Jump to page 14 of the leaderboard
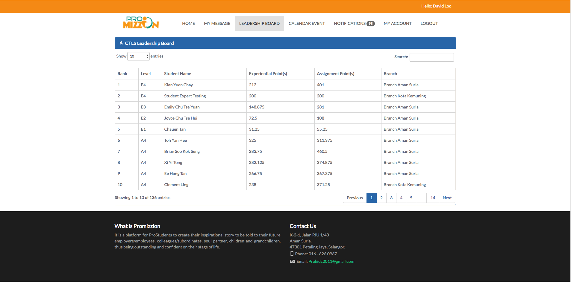 click(432, 198)
